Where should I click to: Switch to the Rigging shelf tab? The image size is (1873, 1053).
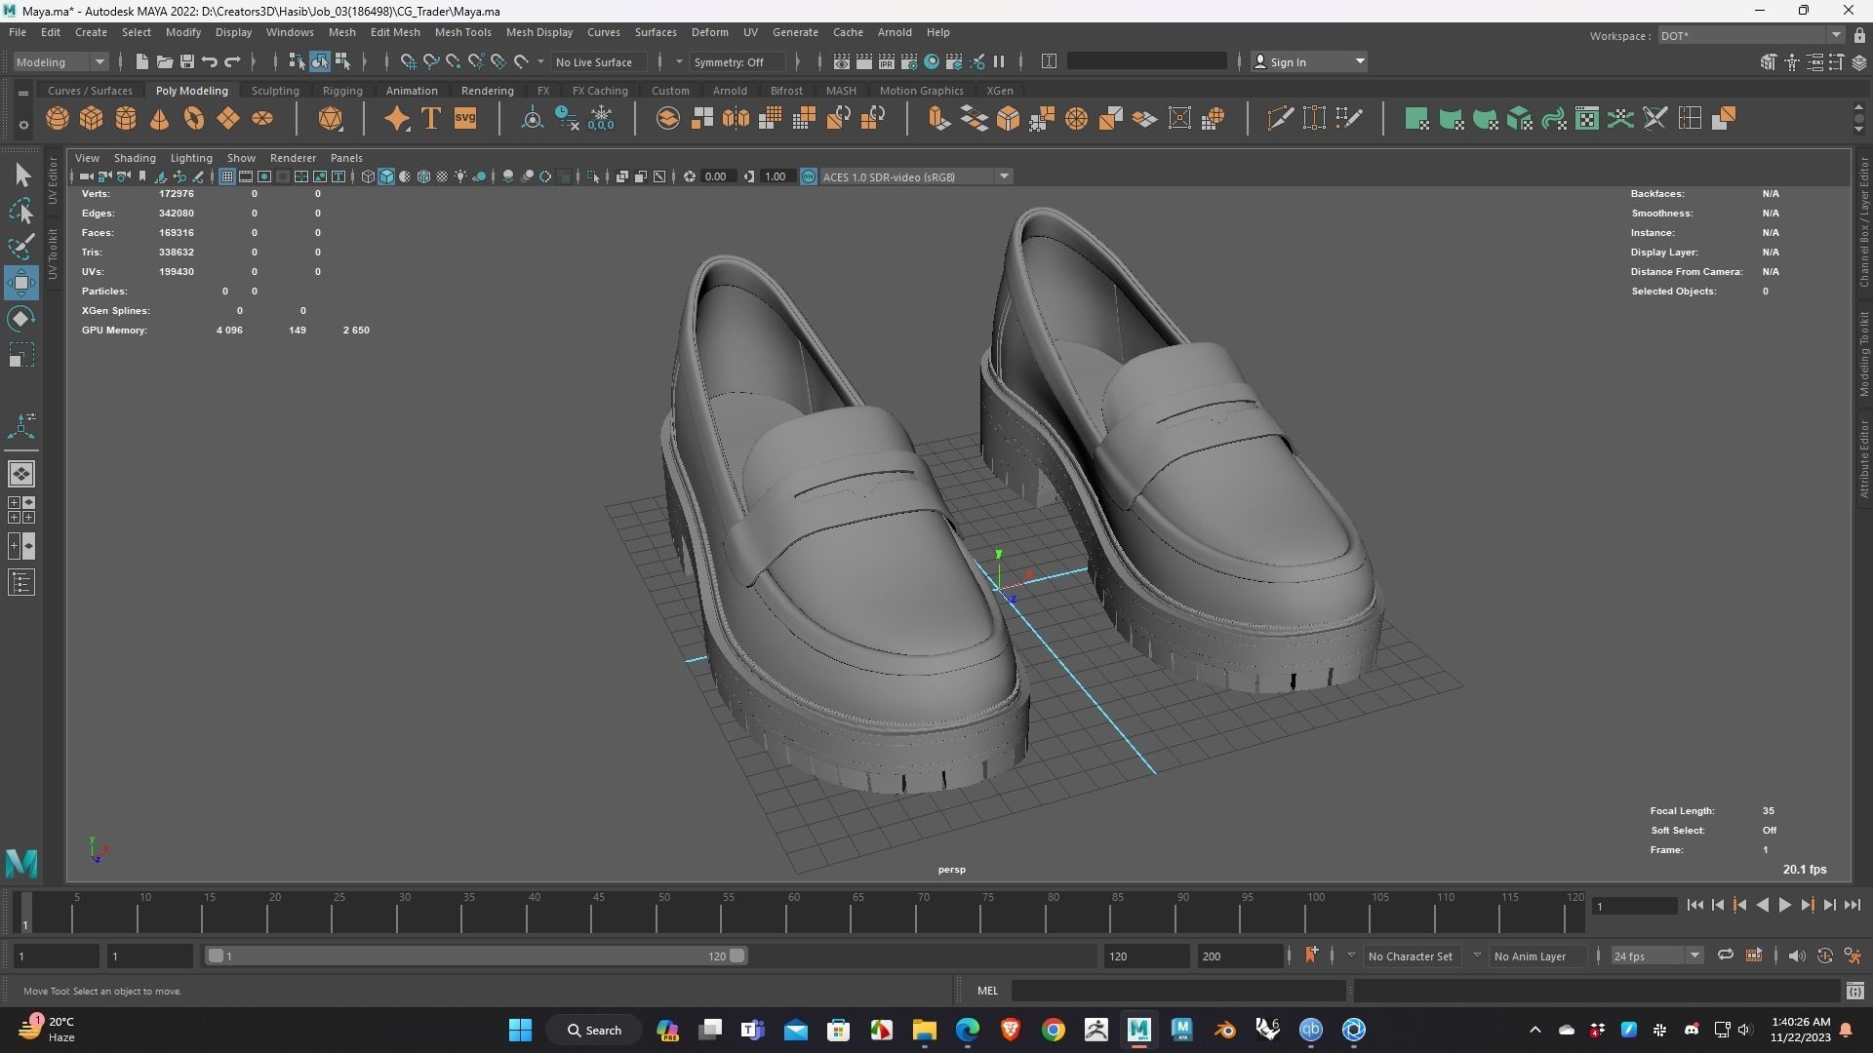tap(342, 91)
